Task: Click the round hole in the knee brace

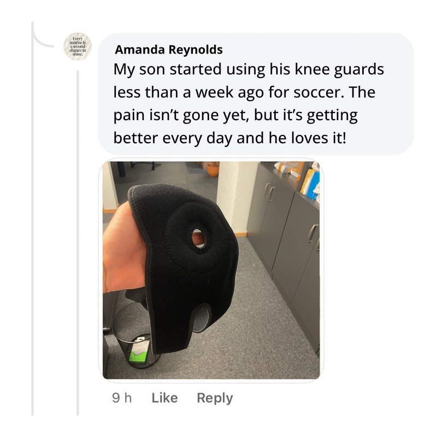Action: [x=198, y=238]
